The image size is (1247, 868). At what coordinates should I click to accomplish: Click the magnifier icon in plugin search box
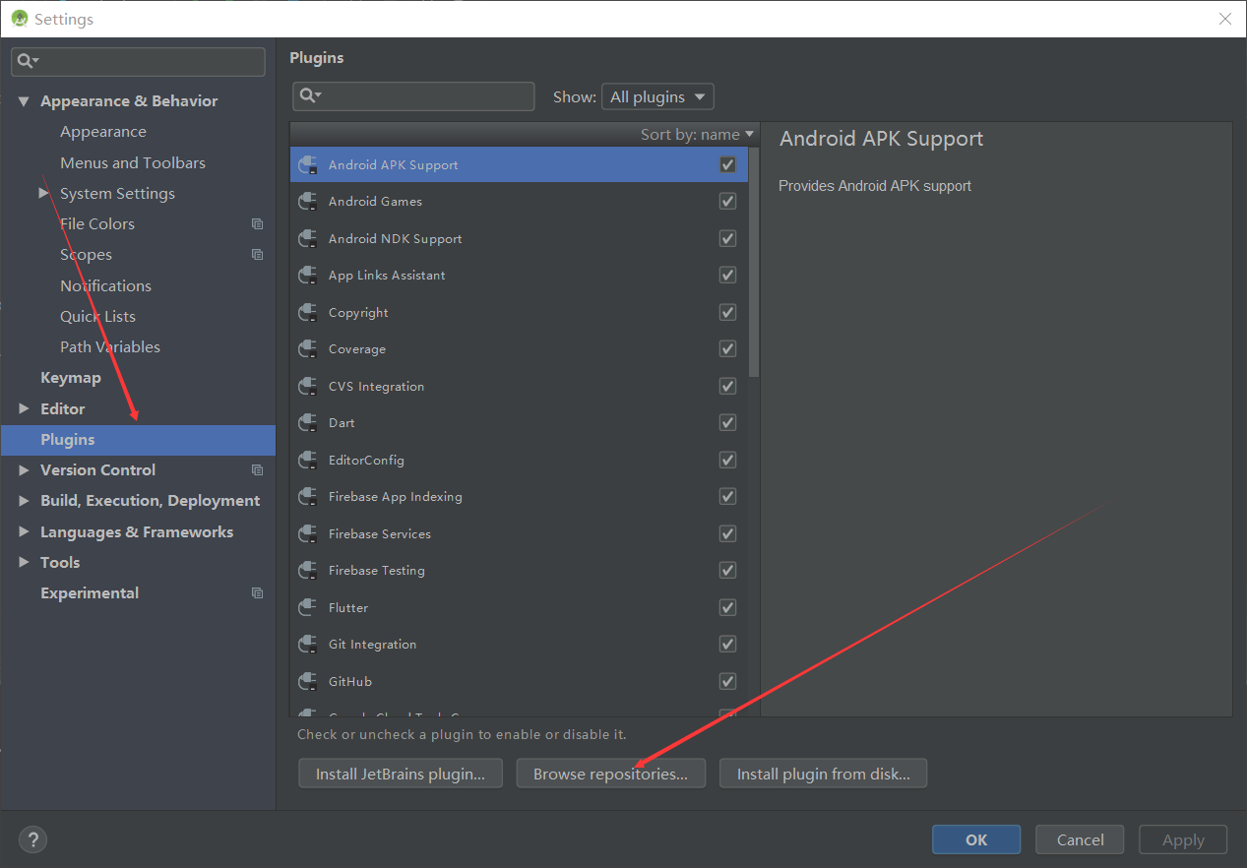311,95
